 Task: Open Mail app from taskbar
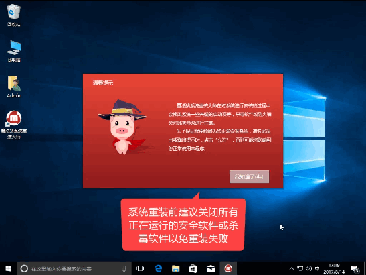pos(211,268)
